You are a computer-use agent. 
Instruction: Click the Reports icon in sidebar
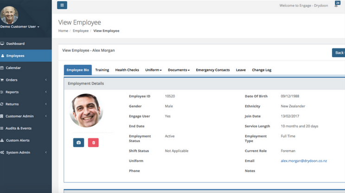(x=2, y=92)
